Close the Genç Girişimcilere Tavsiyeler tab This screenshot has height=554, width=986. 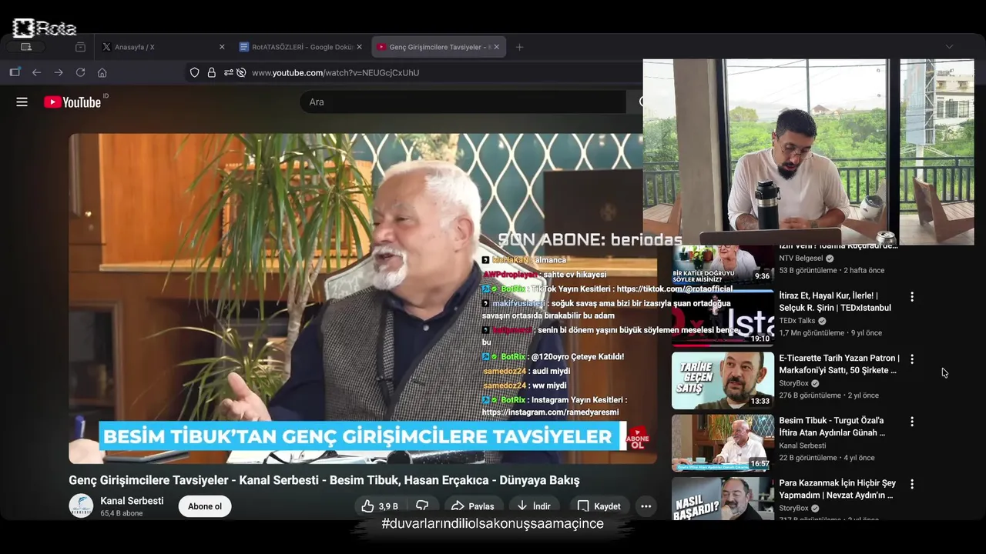click(x=496, y=47)
